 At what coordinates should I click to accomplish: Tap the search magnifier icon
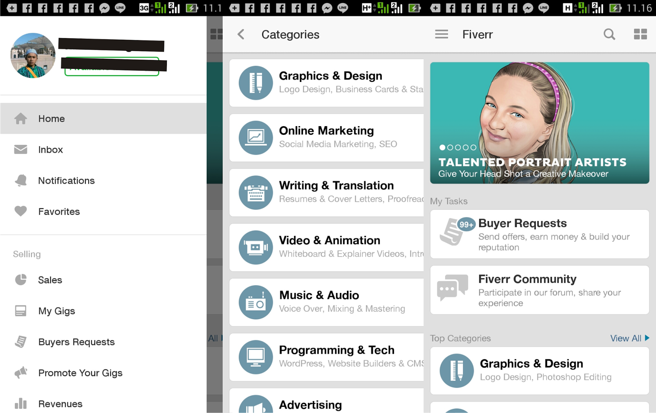click(x=610, y=34)
